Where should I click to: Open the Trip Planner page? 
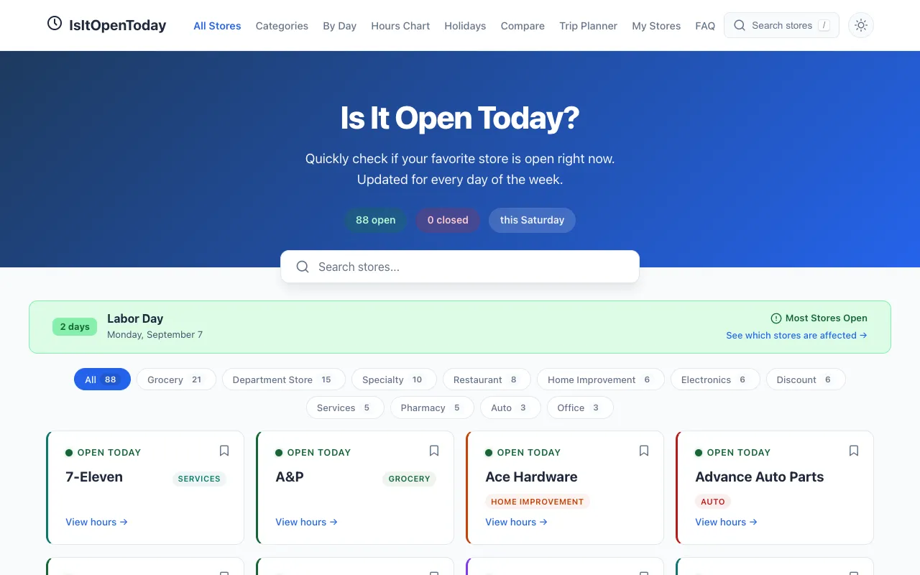pyautogui.click(x=588, y=26)
